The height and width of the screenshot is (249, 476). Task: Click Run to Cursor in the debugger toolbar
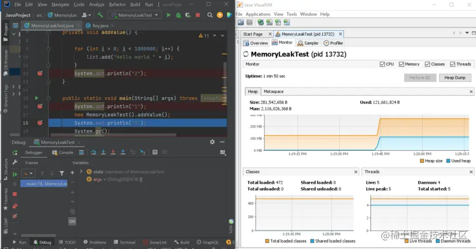pyautogui.click(x=142, y=152)
